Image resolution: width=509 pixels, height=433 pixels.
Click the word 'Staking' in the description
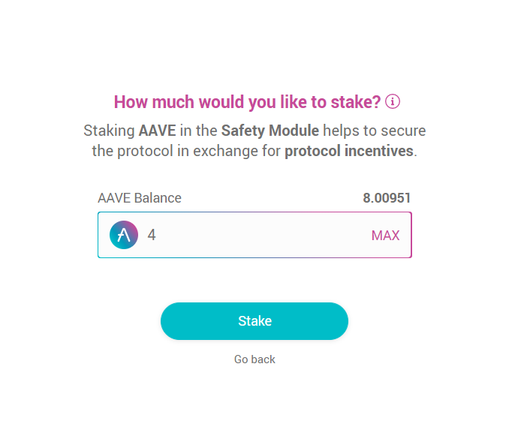coord(109,131)
